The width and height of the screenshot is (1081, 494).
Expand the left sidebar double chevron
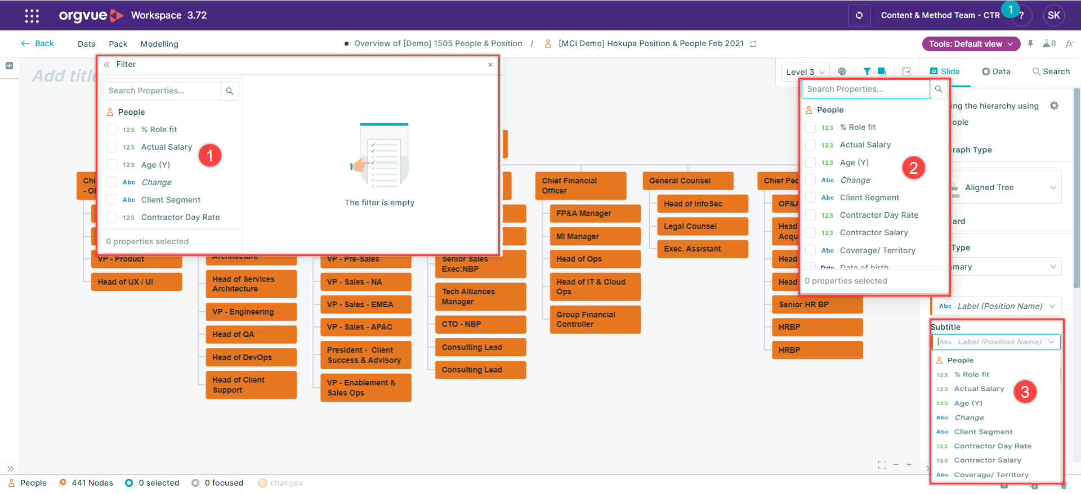pos(10,468)
